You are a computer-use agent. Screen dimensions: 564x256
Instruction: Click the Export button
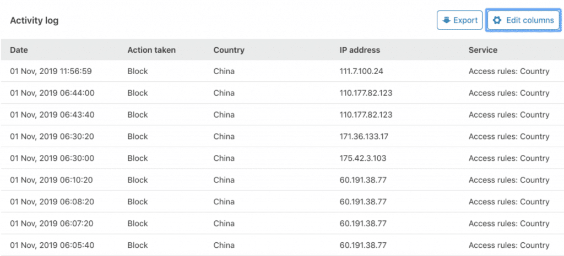click(460, 20)
